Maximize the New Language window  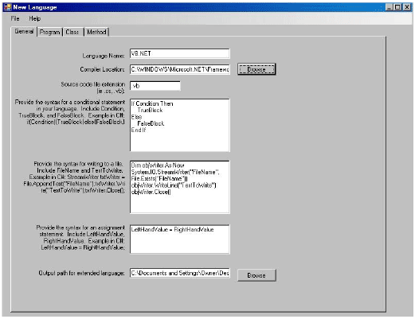pos(397,7)
